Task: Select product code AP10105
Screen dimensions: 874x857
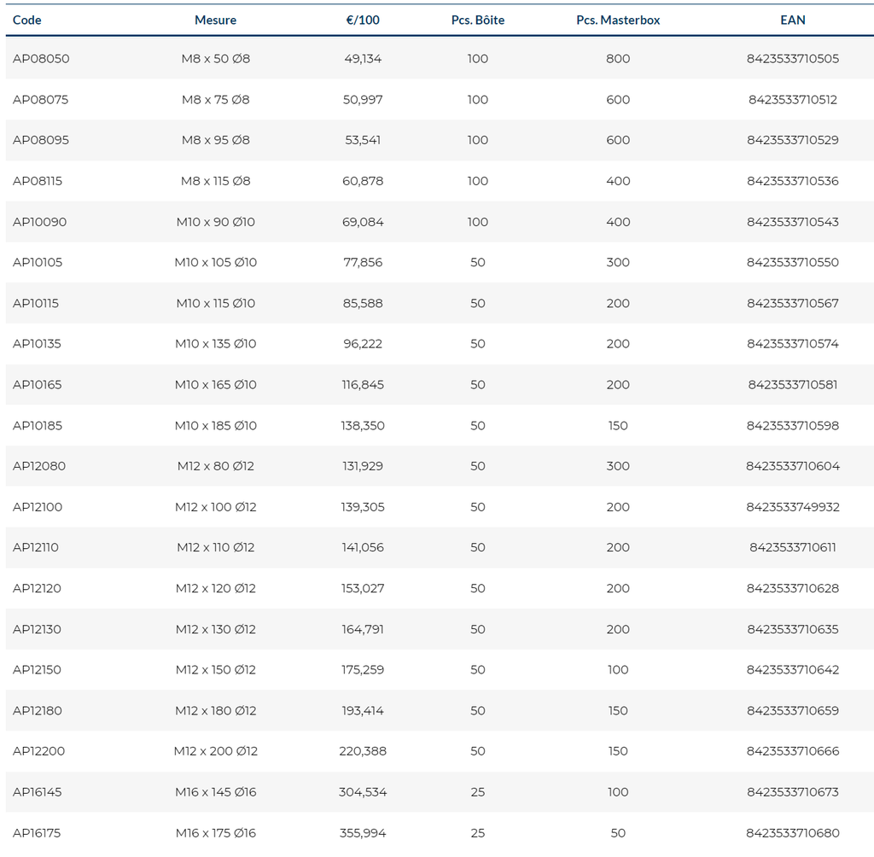Action: tap(38, 262)
